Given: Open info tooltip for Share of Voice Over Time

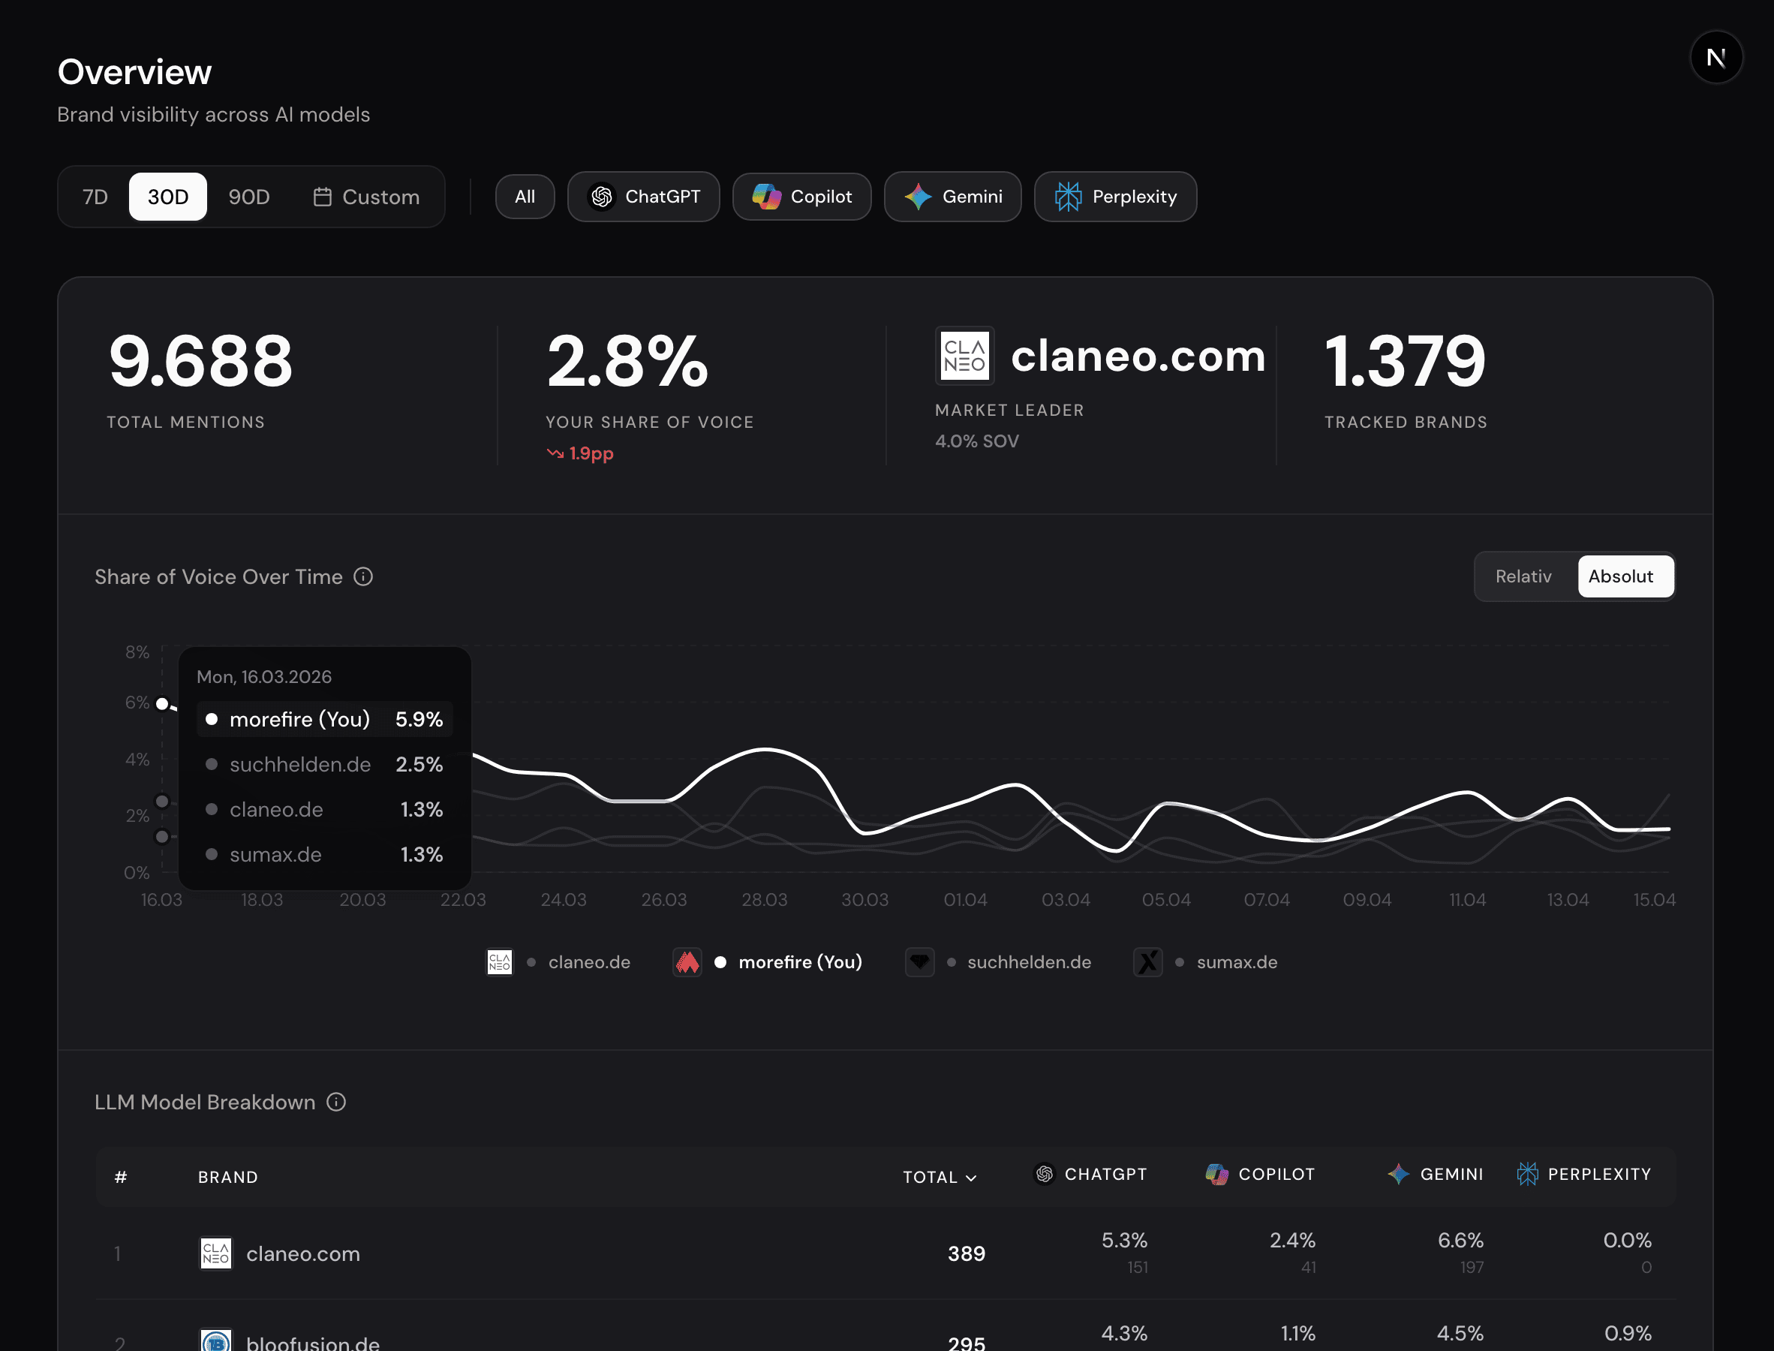Looking at the screenshot, I should click(x=363, y=576).
